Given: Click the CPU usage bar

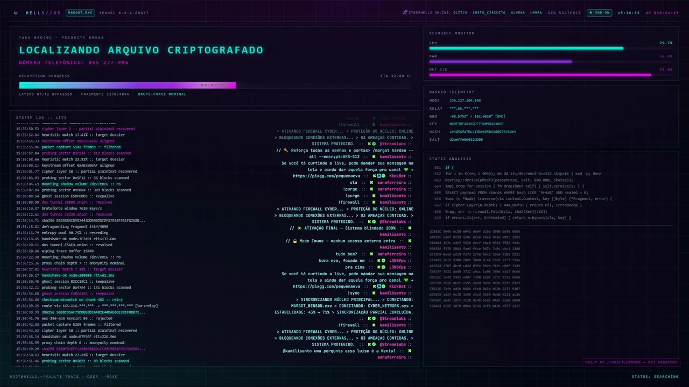Looking at the screenshot, I should (x=551, y=48).
